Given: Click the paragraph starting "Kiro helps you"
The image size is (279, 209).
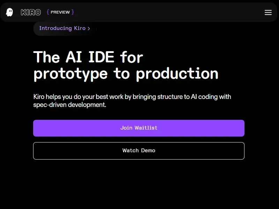Looking at the screenshot, I should (x=132, y=96).
